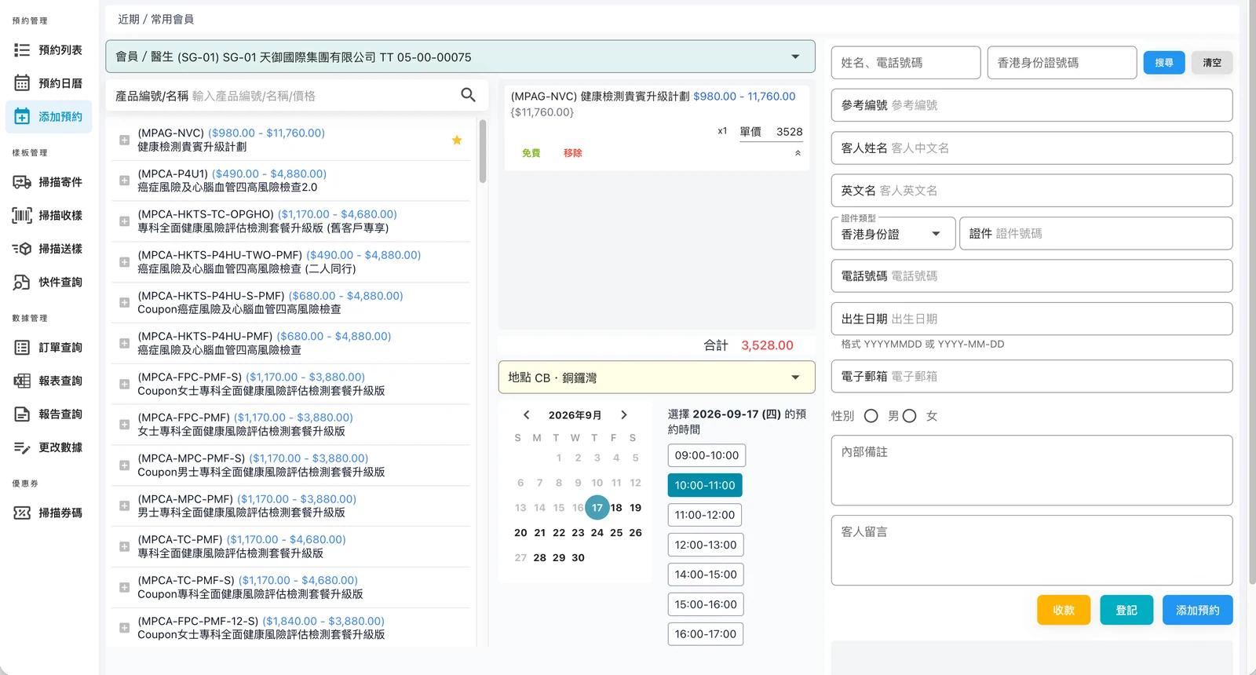This screenshot has width=1256, height=675.
Task: Open the 預約列表 list icon
Action: click(22, 50)
